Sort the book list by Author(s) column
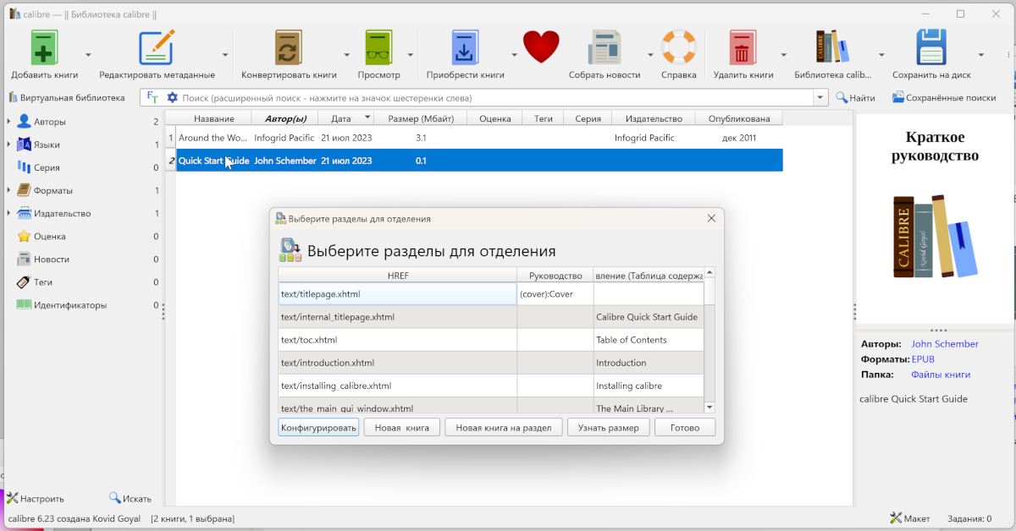The height and width of the screenshot is (531, 1016). point(285,118)
